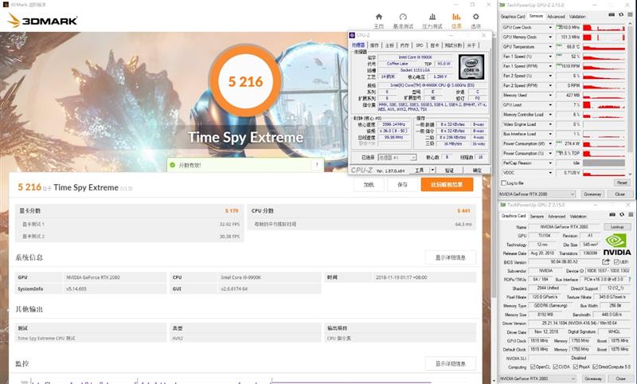Click the 比较在线结果 orange button
Image resolution: width=637 pixels, height=384 pixels.
tap(447, 185)
